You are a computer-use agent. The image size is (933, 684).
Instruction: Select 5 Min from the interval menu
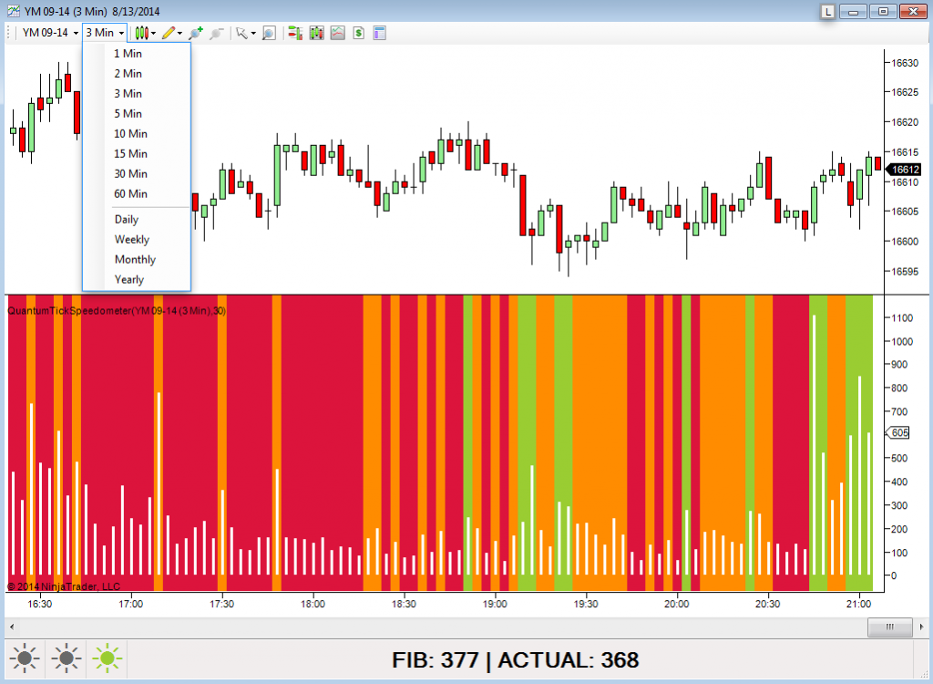point(128,113)
